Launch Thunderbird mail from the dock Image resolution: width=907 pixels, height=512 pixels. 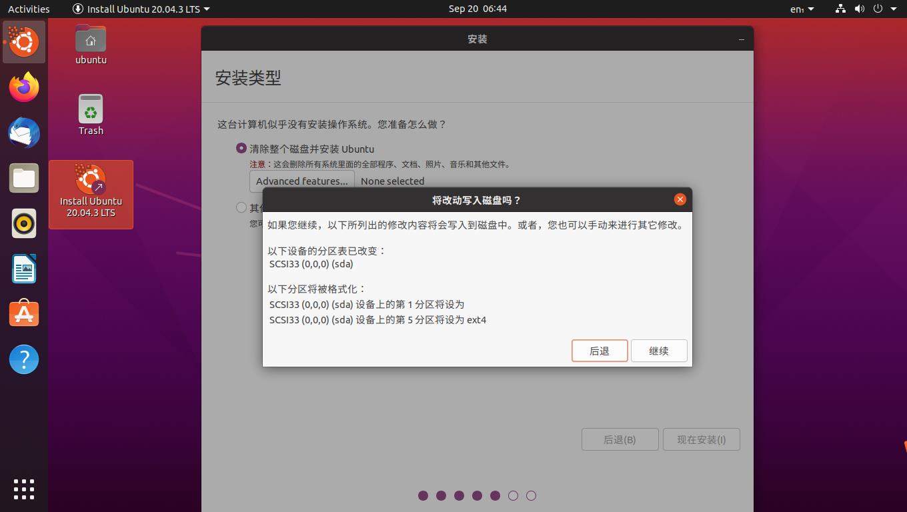click(24, 133)
